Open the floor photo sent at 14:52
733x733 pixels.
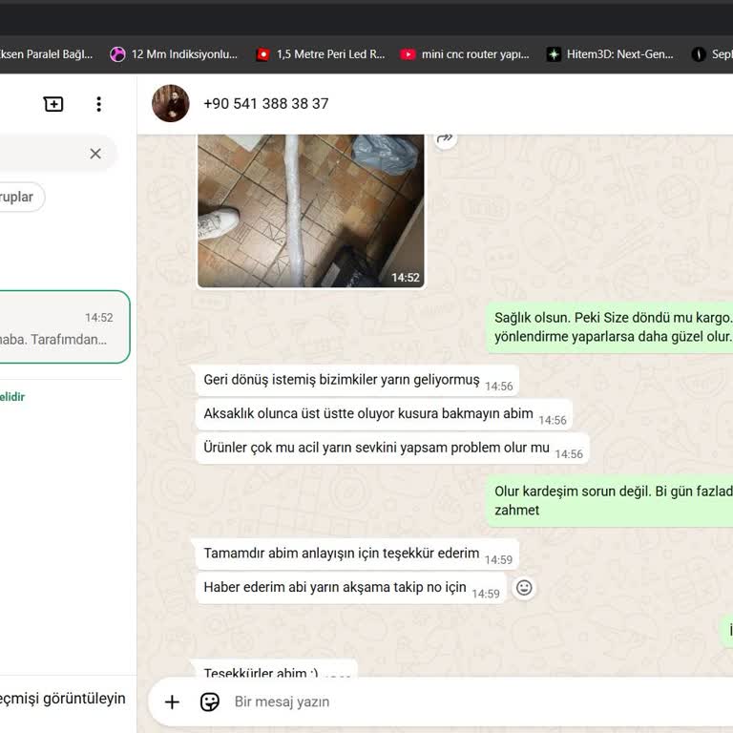click(311, 211)
